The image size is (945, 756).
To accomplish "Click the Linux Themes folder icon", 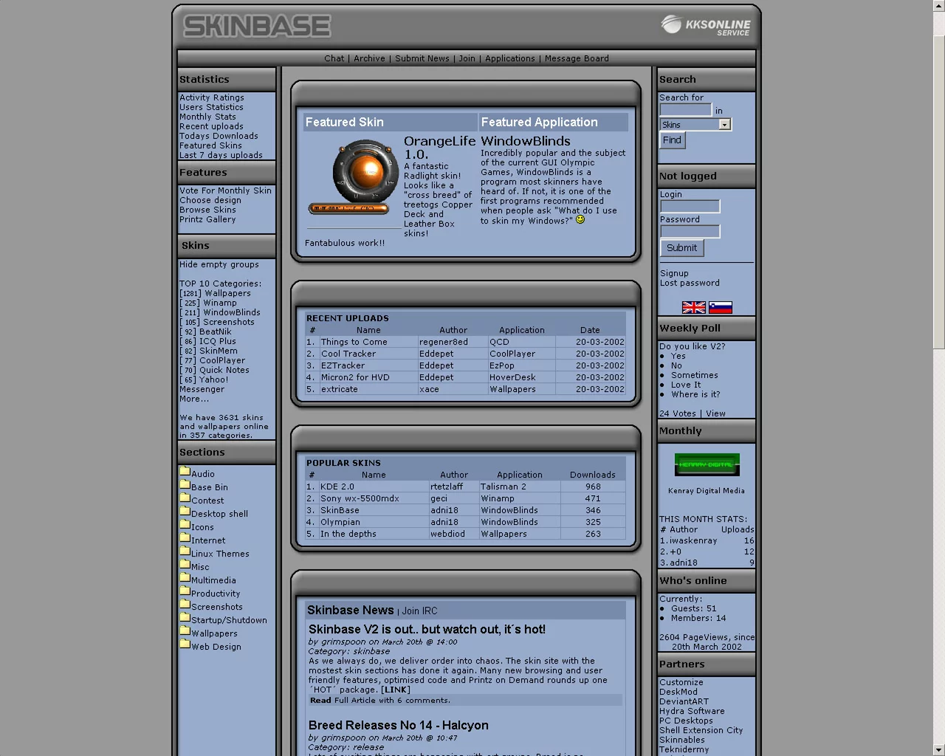I will [185, 551].
